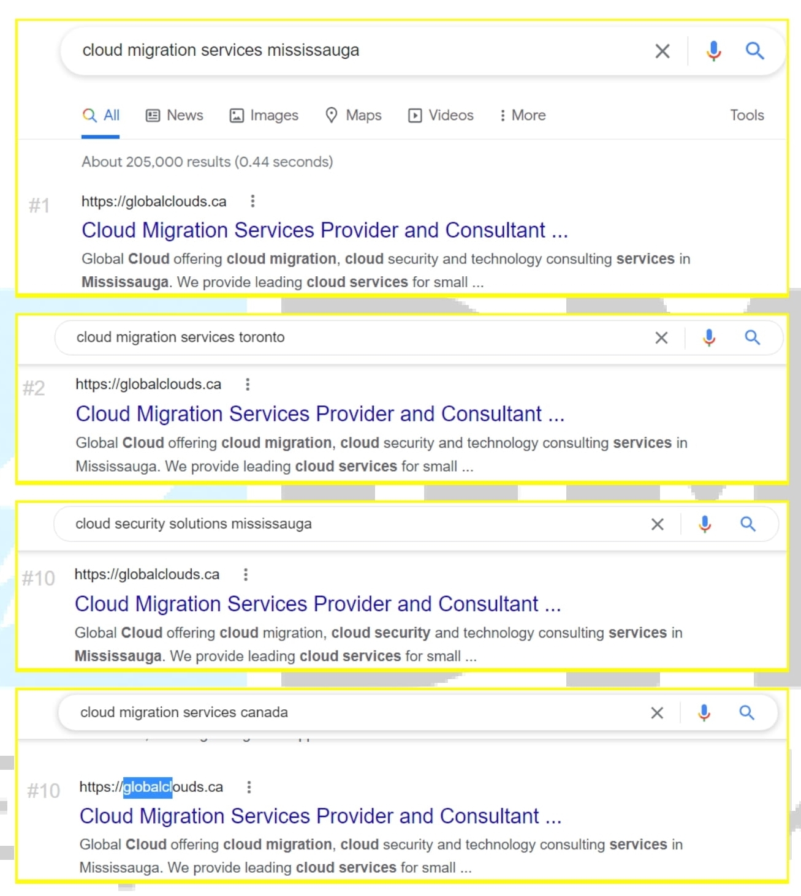Click the microphone in the cloud security search bar
The image size is (801, 896).
pyautogui.click(x=705, y=524)
